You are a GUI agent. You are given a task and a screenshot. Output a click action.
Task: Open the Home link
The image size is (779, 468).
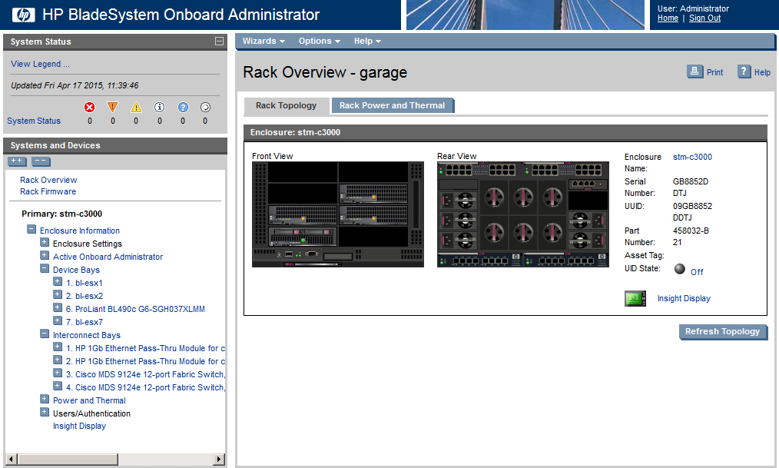(x=668, y=18)
